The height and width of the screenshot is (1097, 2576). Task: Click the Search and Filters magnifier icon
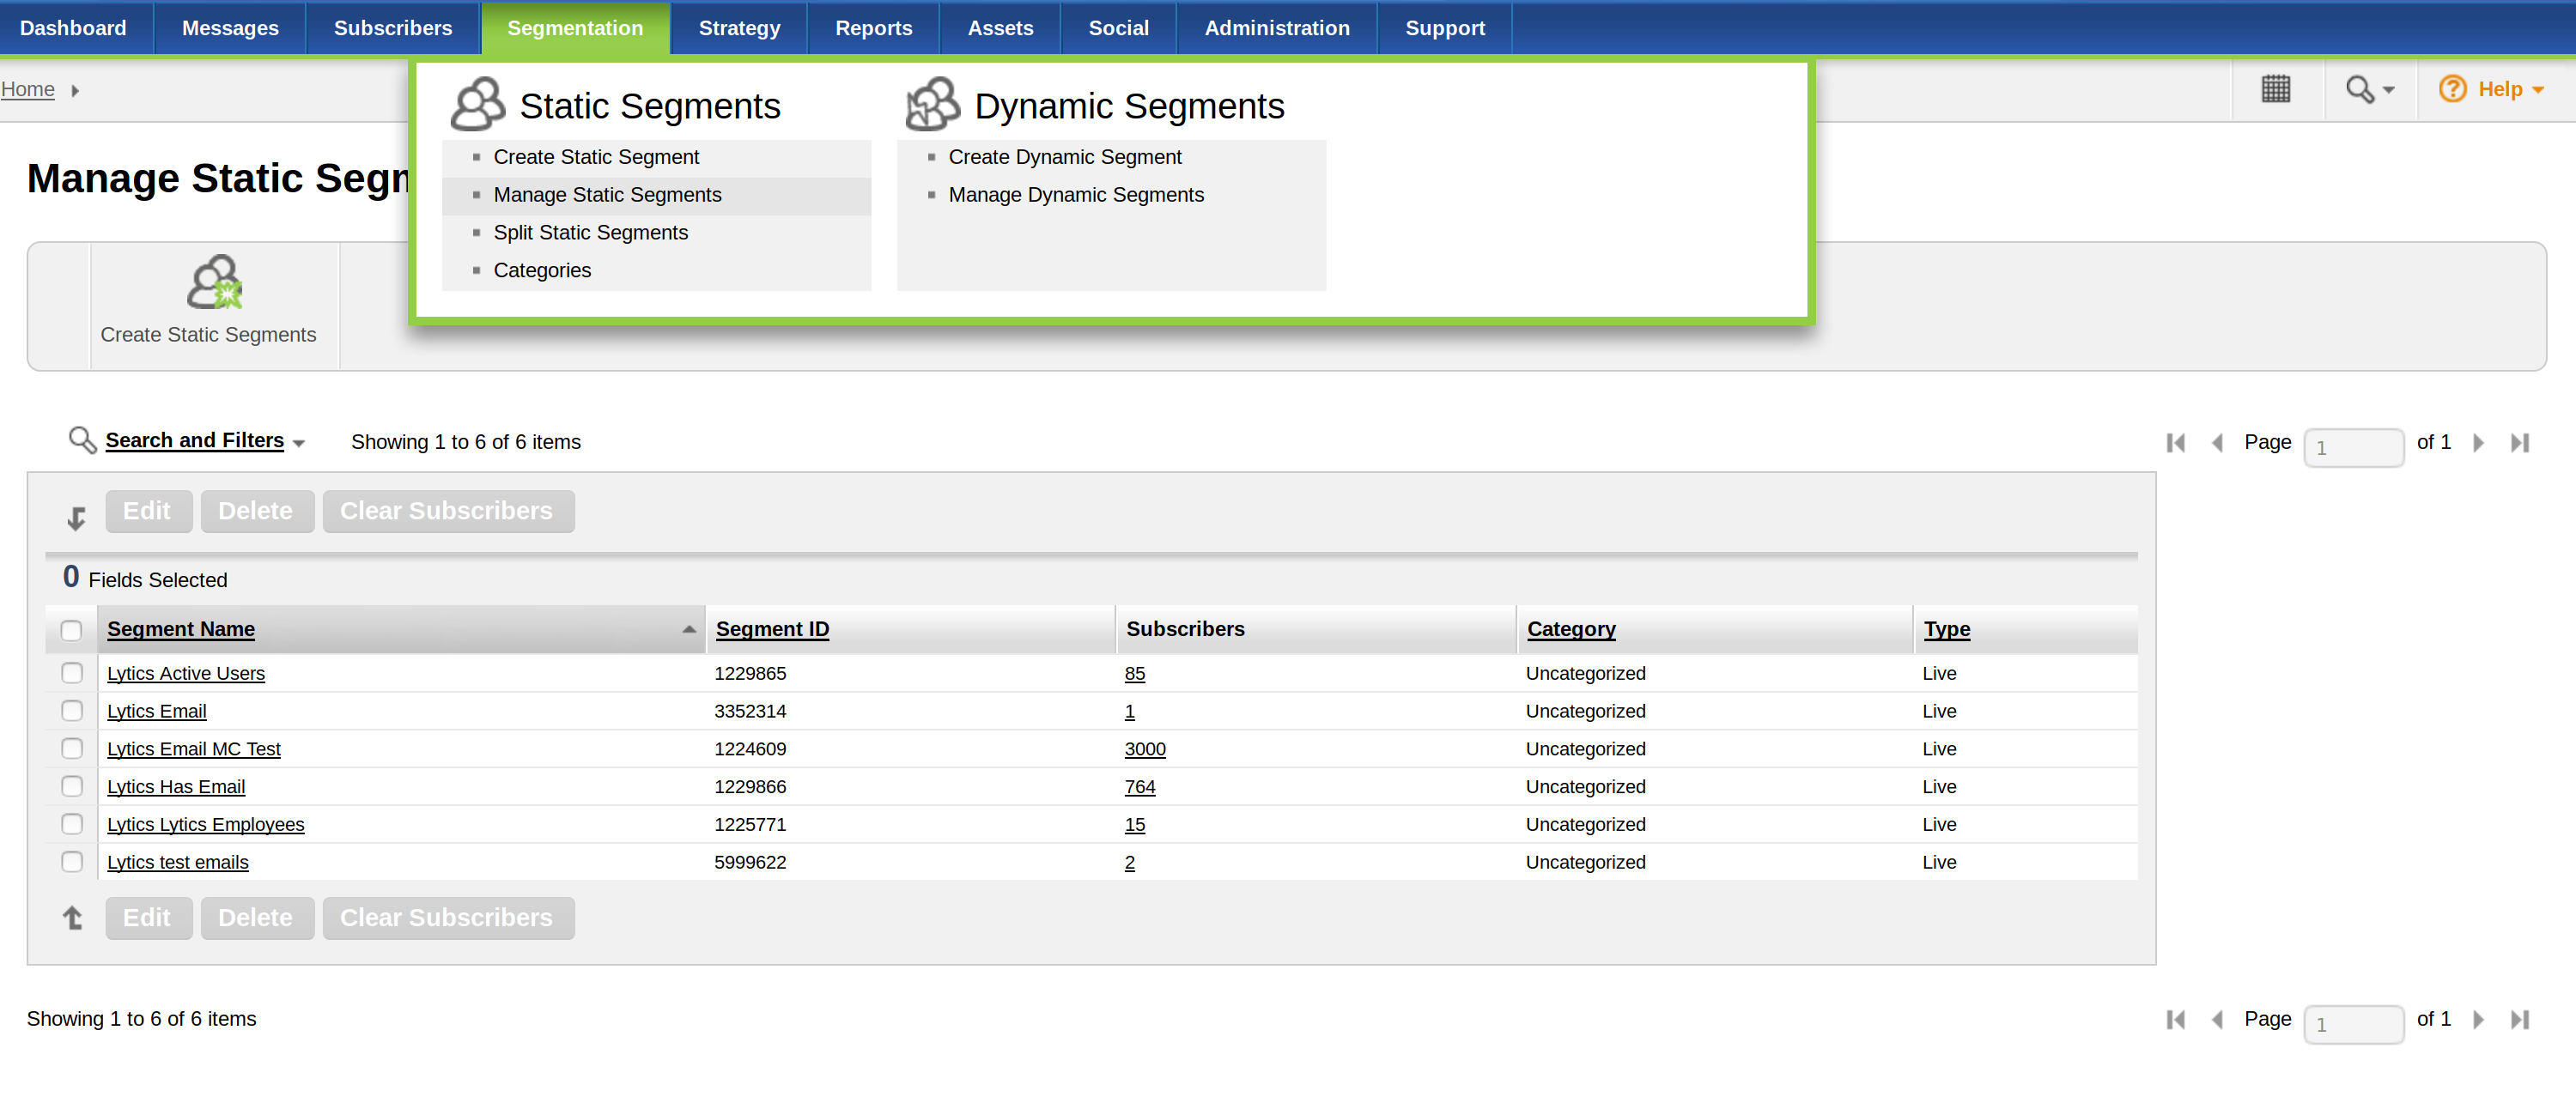pyautogui.click(x=82, y=440)
